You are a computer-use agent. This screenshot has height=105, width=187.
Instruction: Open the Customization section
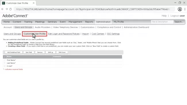pos(87,27)
